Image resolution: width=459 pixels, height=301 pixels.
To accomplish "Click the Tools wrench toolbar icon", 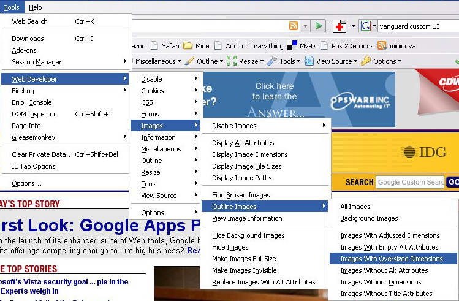I will click(x=272, y=61).
